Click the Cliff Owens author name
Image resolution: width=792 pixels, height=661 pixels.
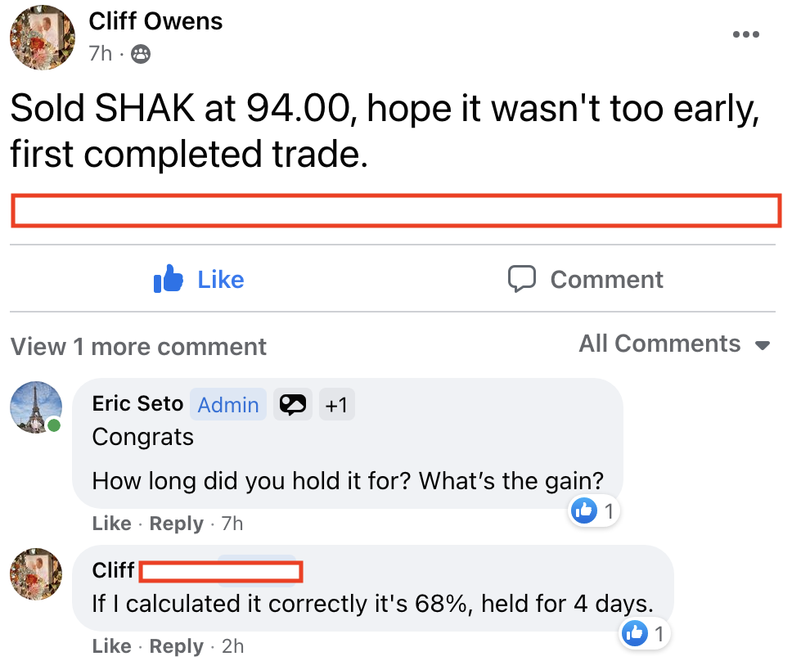click(155, 21)
